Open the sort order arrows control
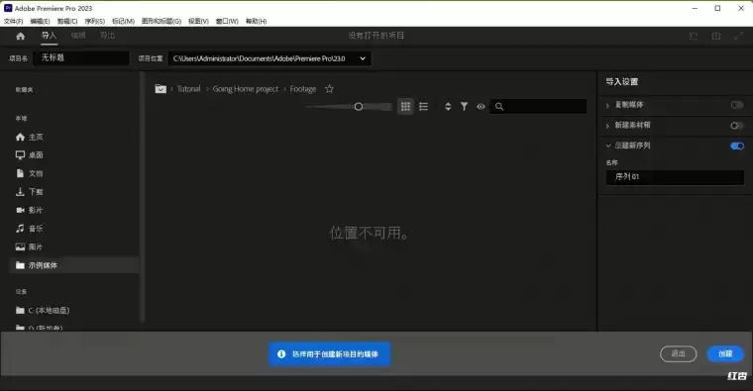 coord(448,107)
